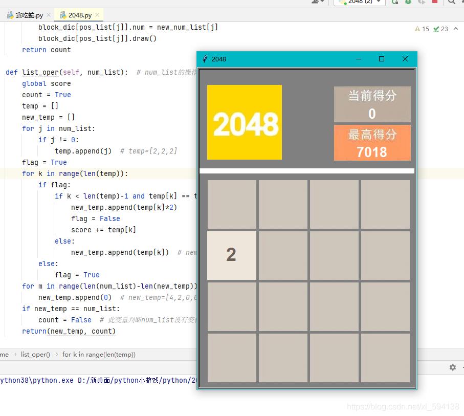
Task: Expand the account dropdown arrow
Action: coord(323,3)
